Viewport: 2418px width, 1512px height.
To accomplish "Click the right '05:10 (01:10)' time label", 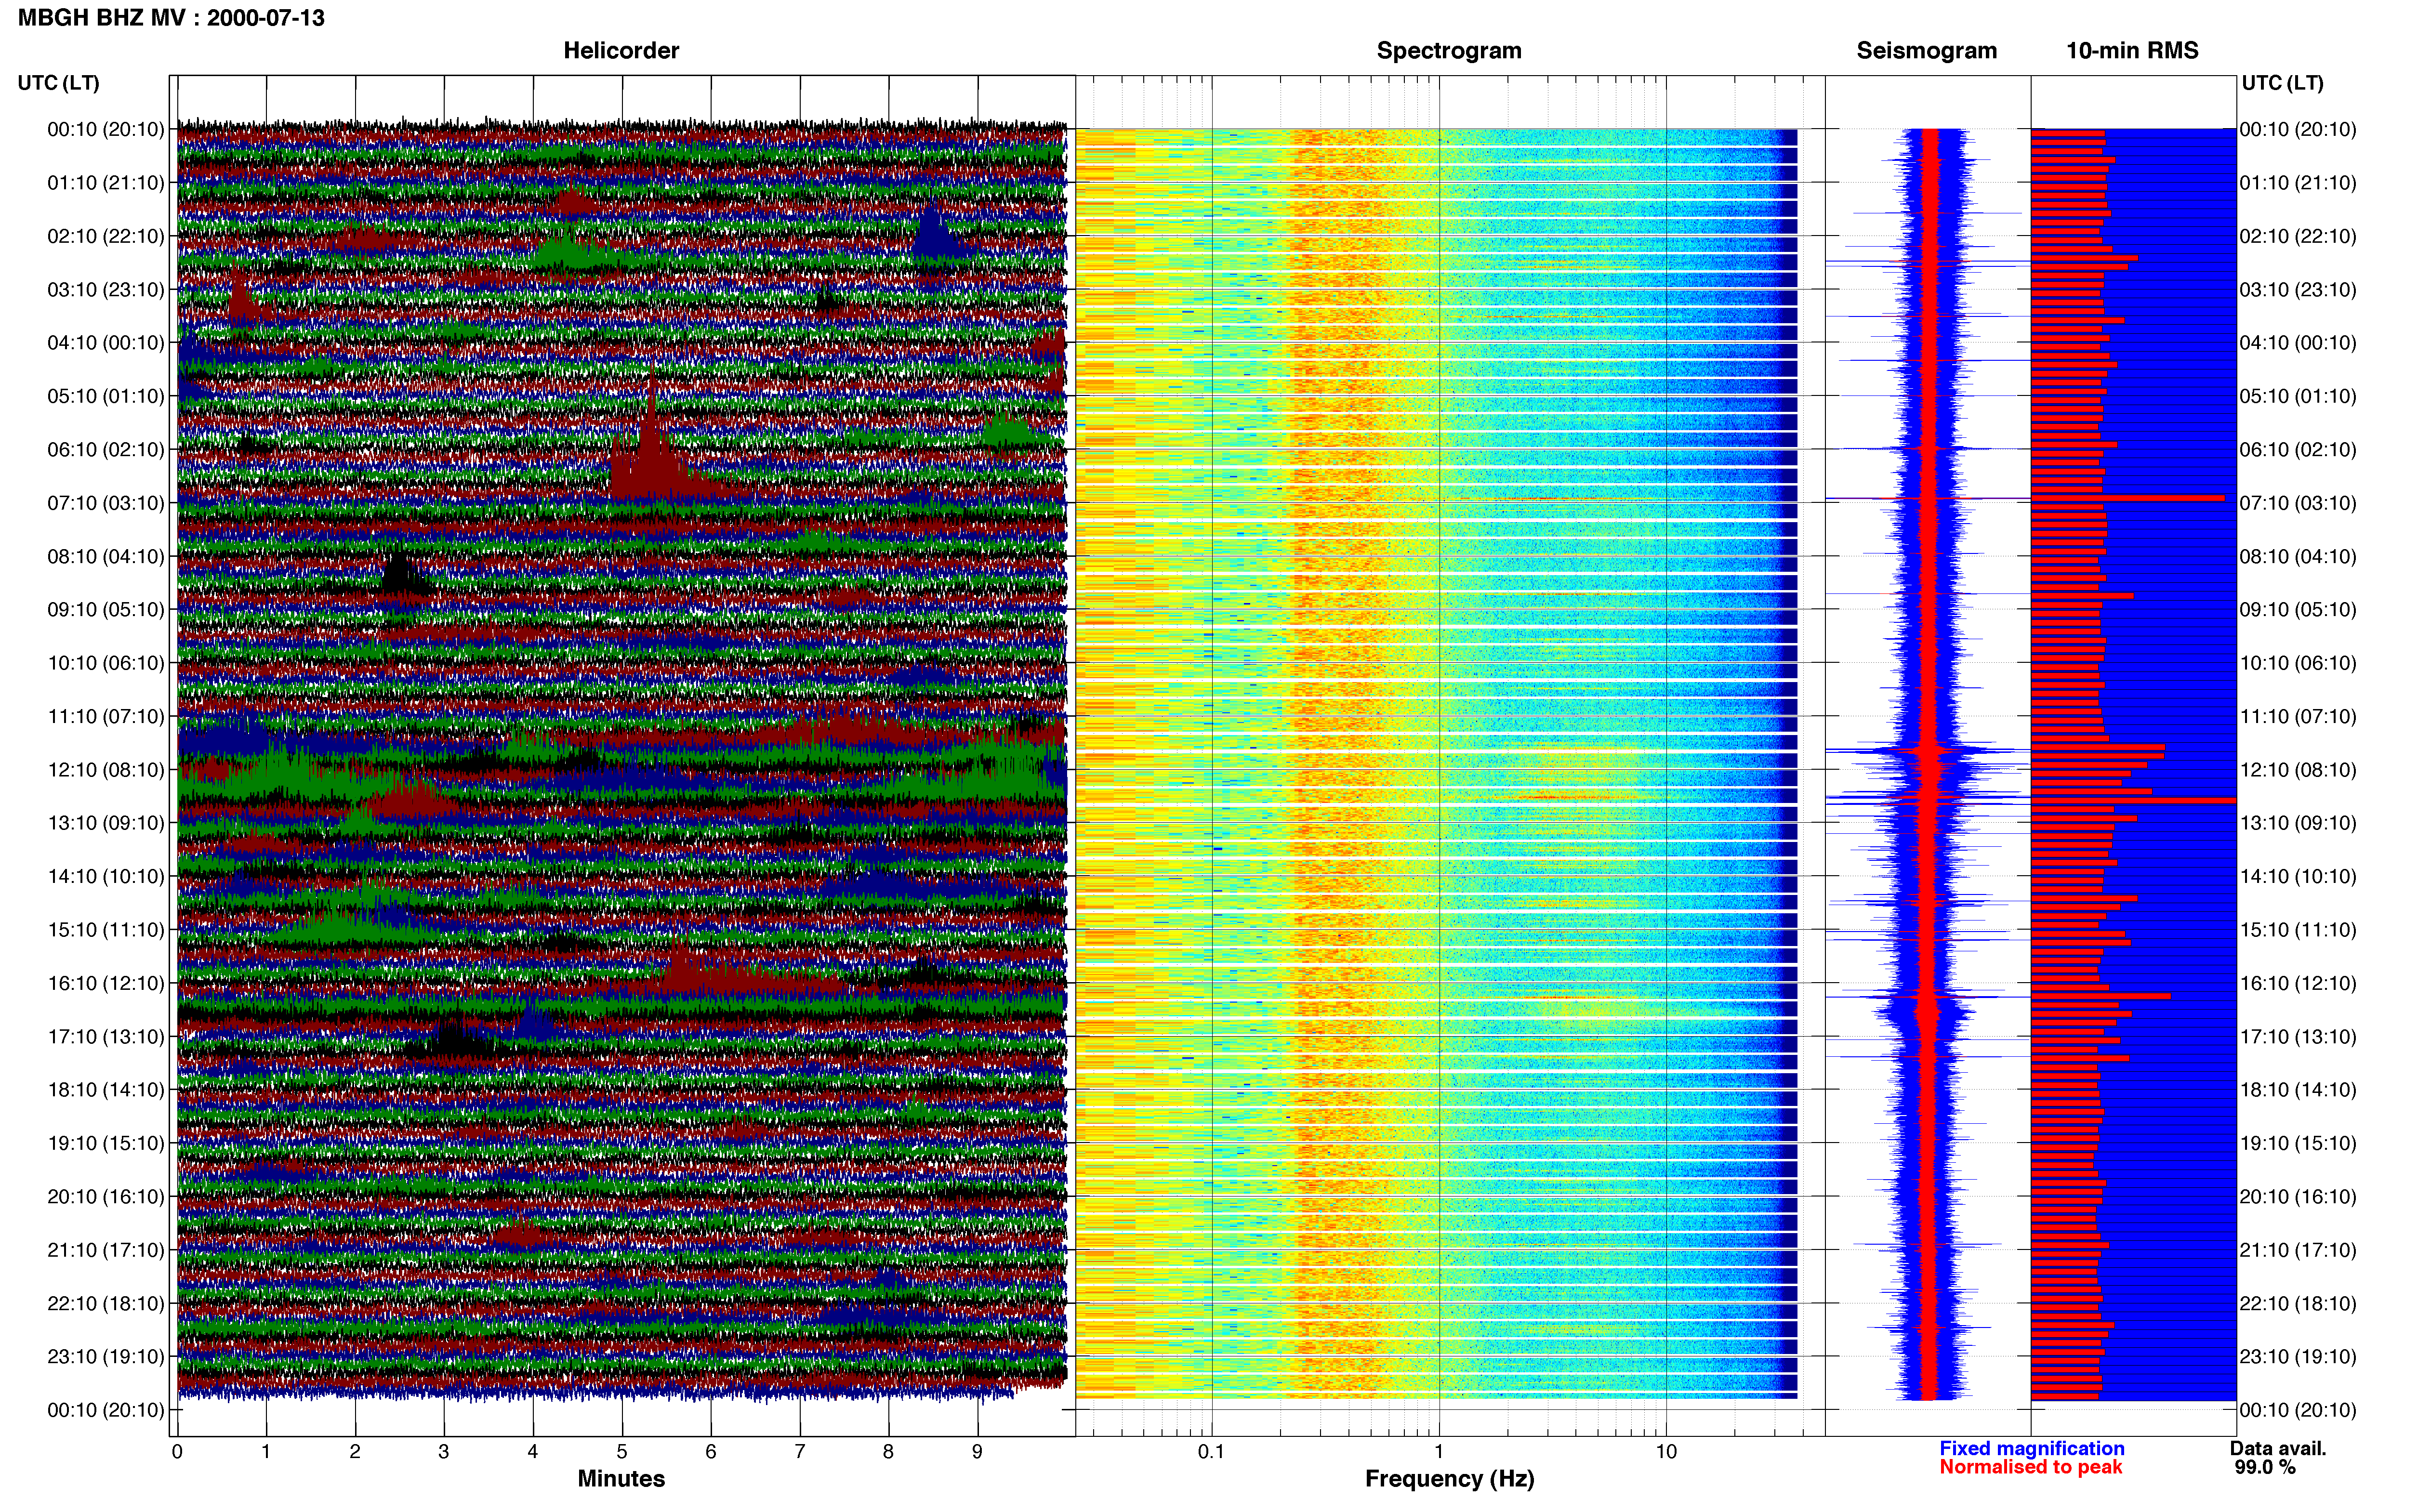I will pyautogui.click(x=2298, y=397).
